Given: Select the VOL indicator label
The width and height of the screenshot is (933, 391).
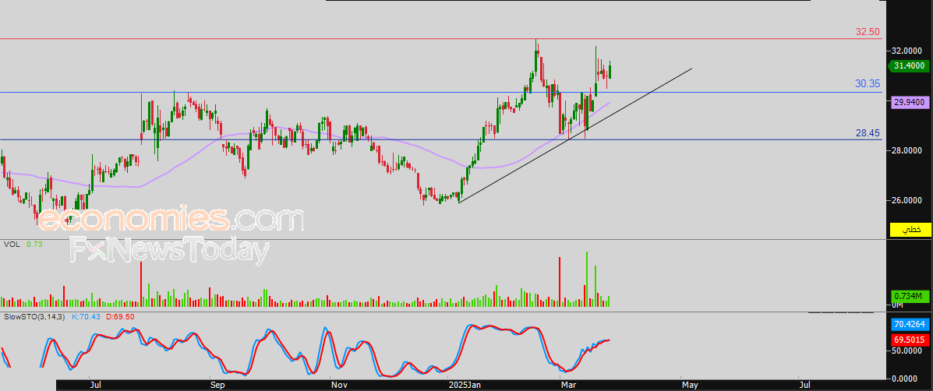Looking at the screenshot, I should (12, 245).
